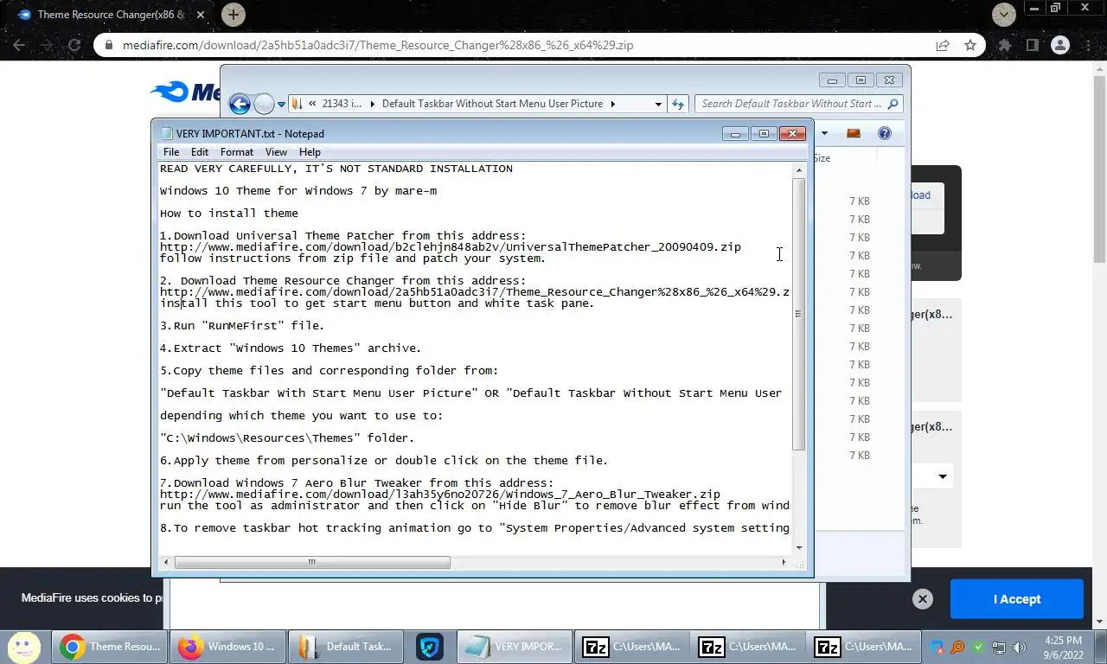Click the 'C:\Windows\Resources\Themes' folder line

pos(287,438)
